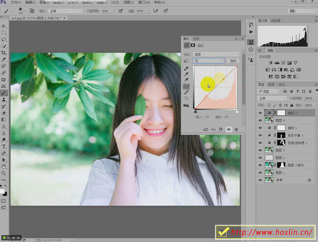Toggle visibility of layer 曲线 2
318x242 pixels.
[x=260, y=113]
